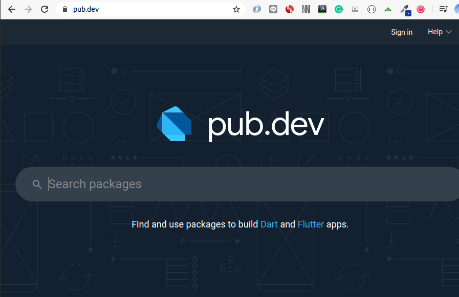The width and height of the screenshot is (459, 297).
Task: Focus the Search packages field
Action: coord(237,184)
